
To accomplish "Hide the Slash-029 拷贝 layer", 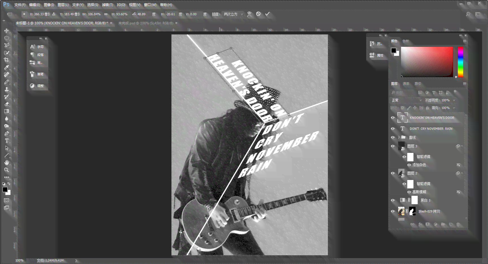I will tap(393, 211).
